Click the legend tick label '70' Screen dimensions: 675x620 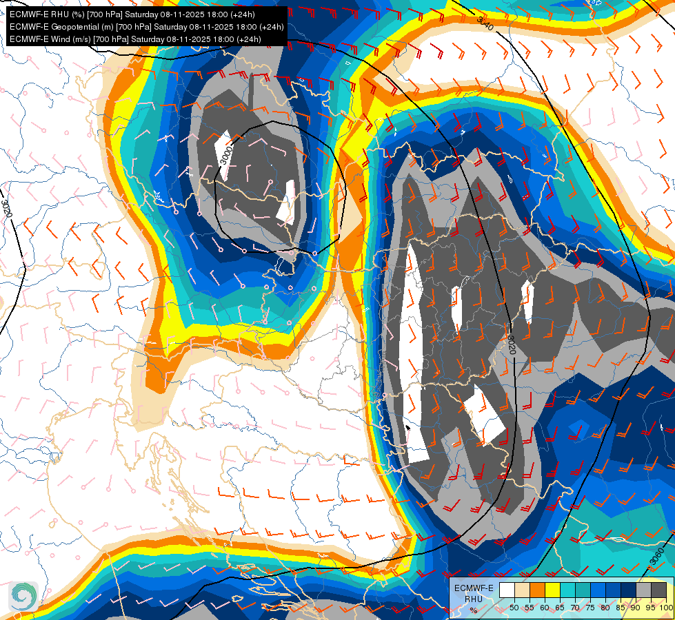[575, 608]
